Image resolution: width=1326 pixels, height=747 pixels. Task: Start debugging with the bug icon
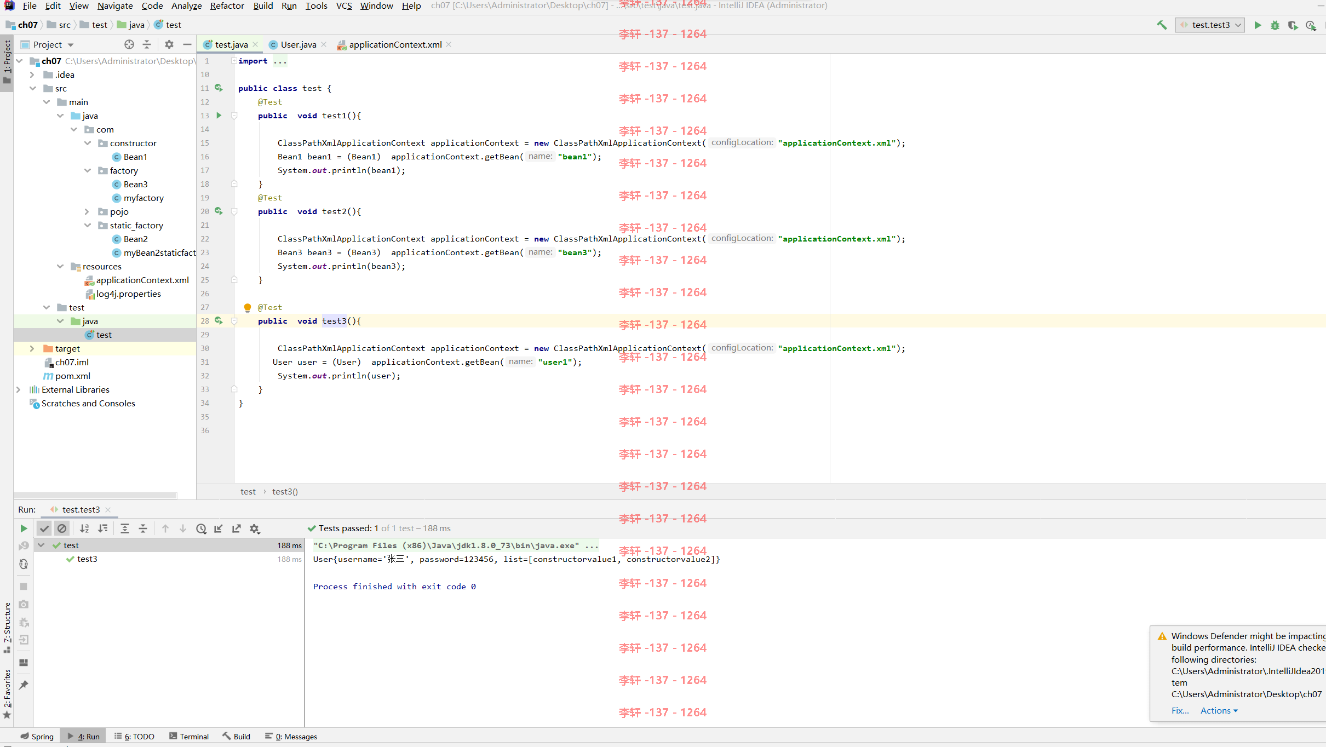1275,25
